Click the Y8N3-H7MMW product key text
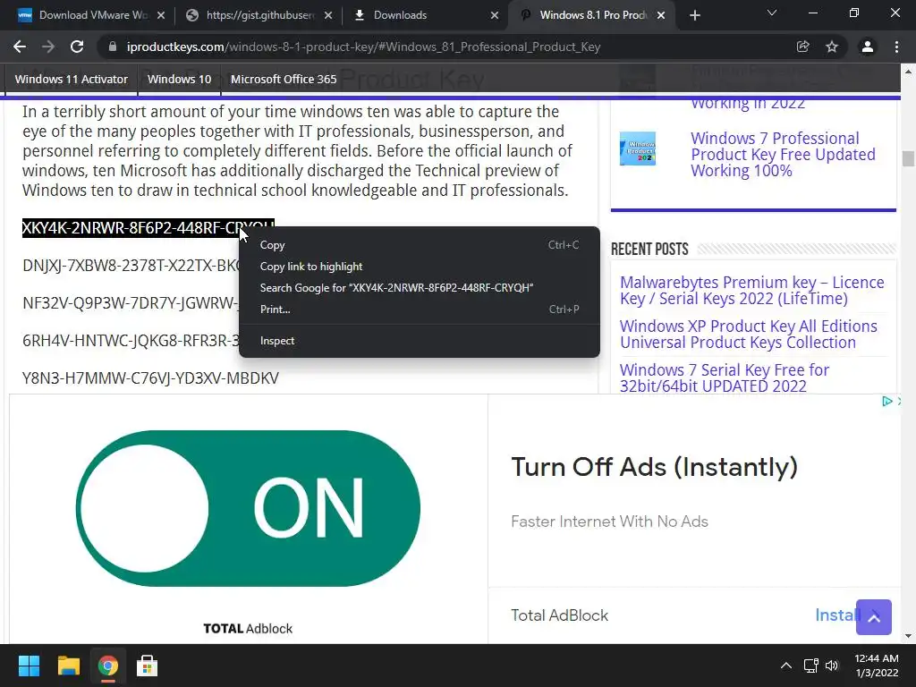This screenshot has height=687, width=916. point(150,378)
